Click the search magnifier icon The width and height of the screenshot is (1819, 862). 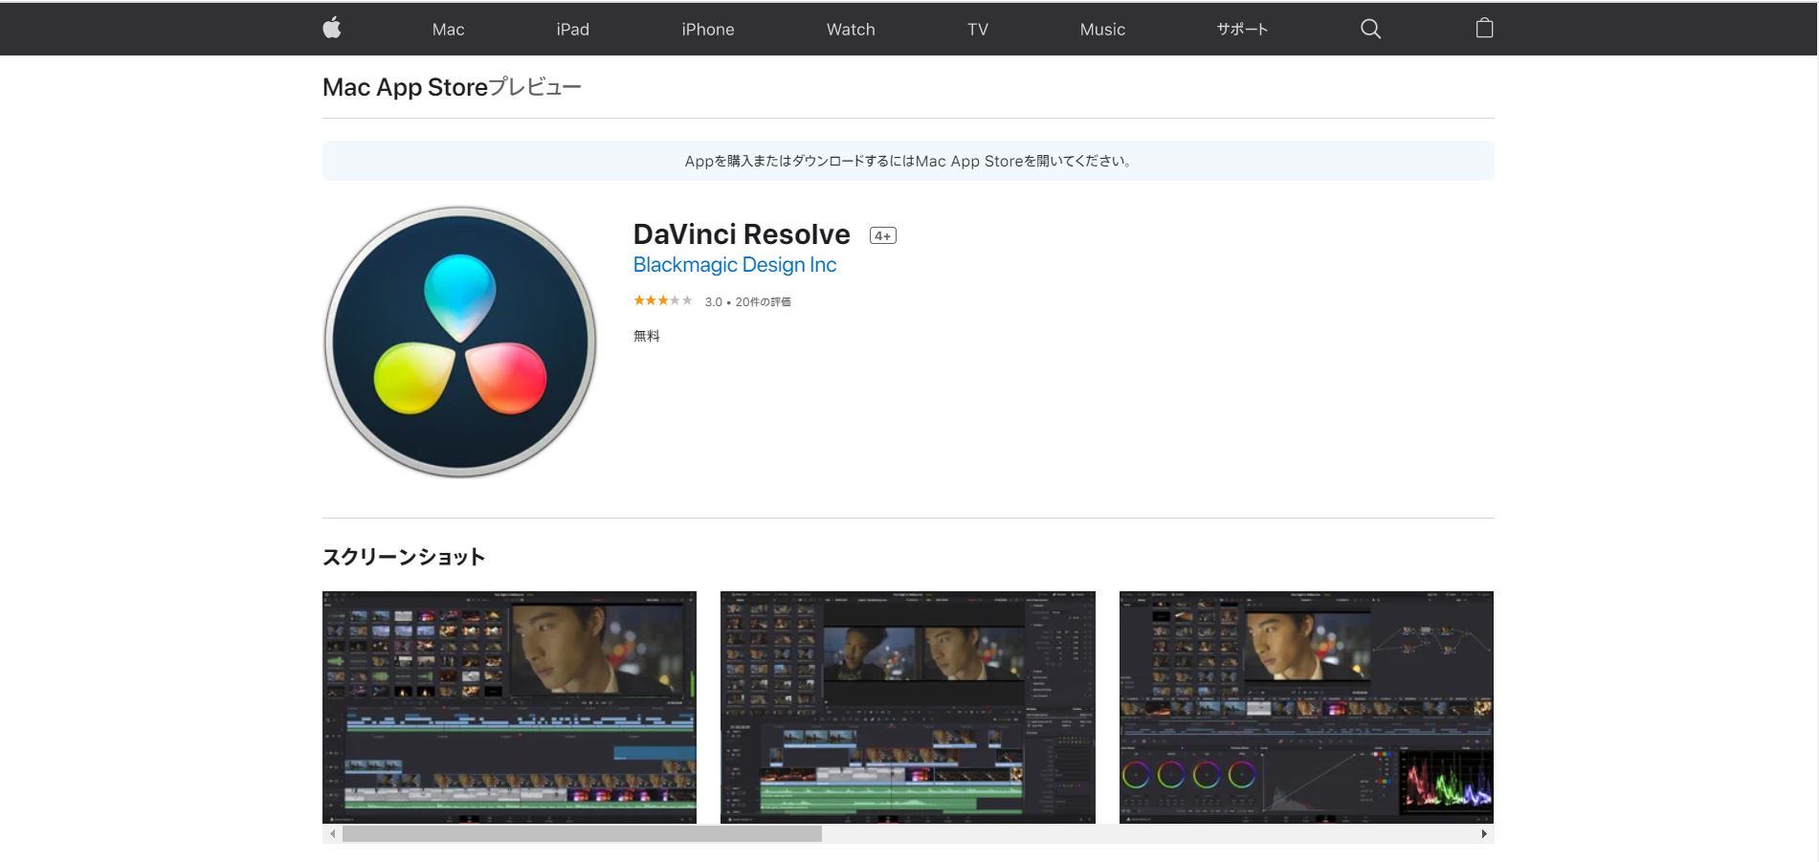tap(1370, 29)
